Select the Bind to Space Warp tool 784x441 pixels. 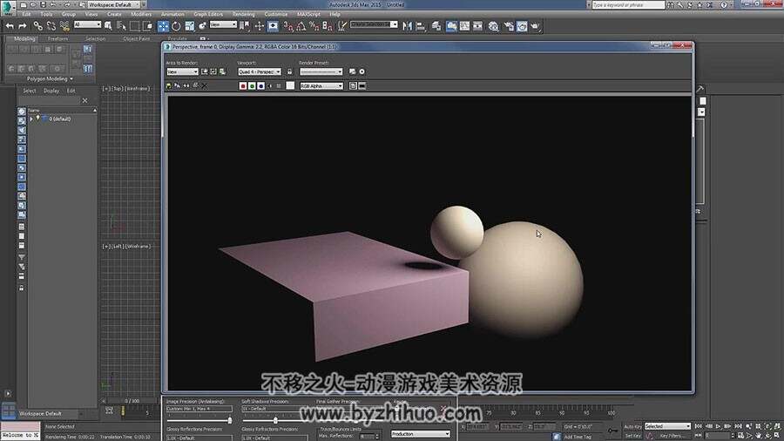click(x=64, y=26)
